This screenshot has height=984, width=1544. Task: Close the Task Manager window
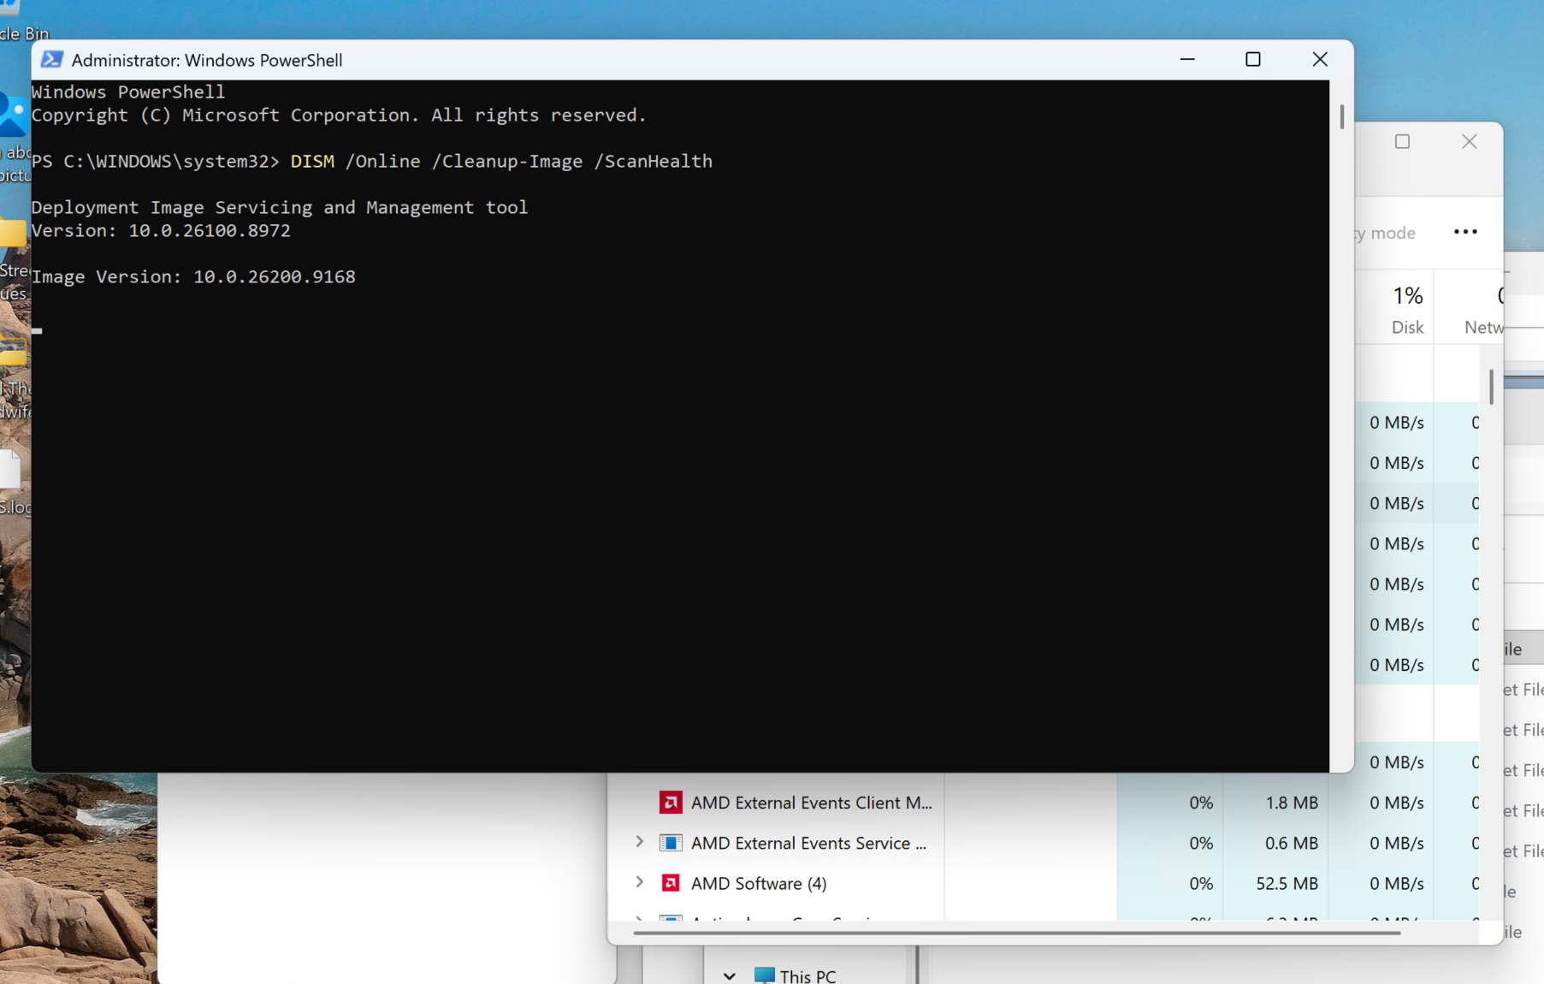click(1470, 142)
